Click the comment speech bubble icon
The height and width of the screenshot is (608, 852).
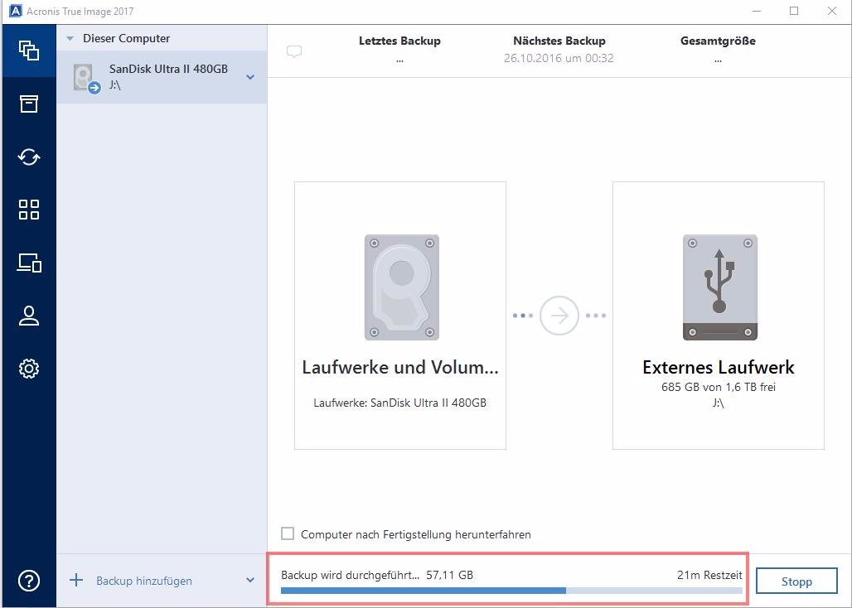click(294, 51)
